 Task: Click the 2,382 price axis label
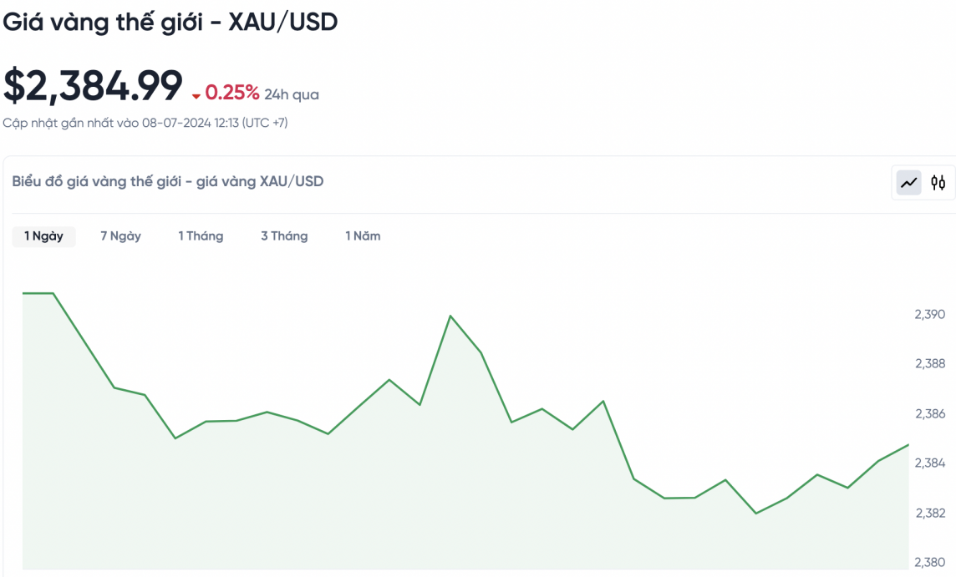pyautogui.click(x=930, y=513)
